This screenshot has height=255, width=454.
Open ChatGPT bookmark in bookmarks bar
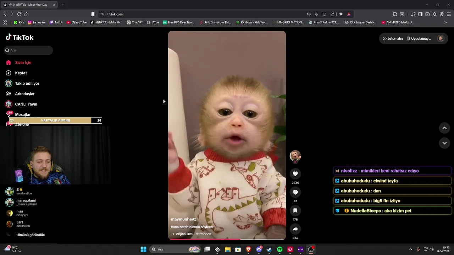(x=135, y=22)
